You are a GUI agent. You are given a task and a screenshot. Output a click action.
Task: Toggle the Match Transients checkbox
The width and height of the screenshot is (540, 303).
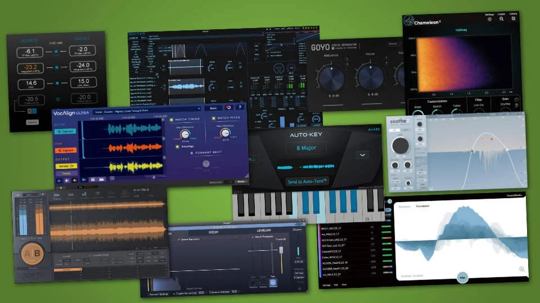click(x=253, y=237)
